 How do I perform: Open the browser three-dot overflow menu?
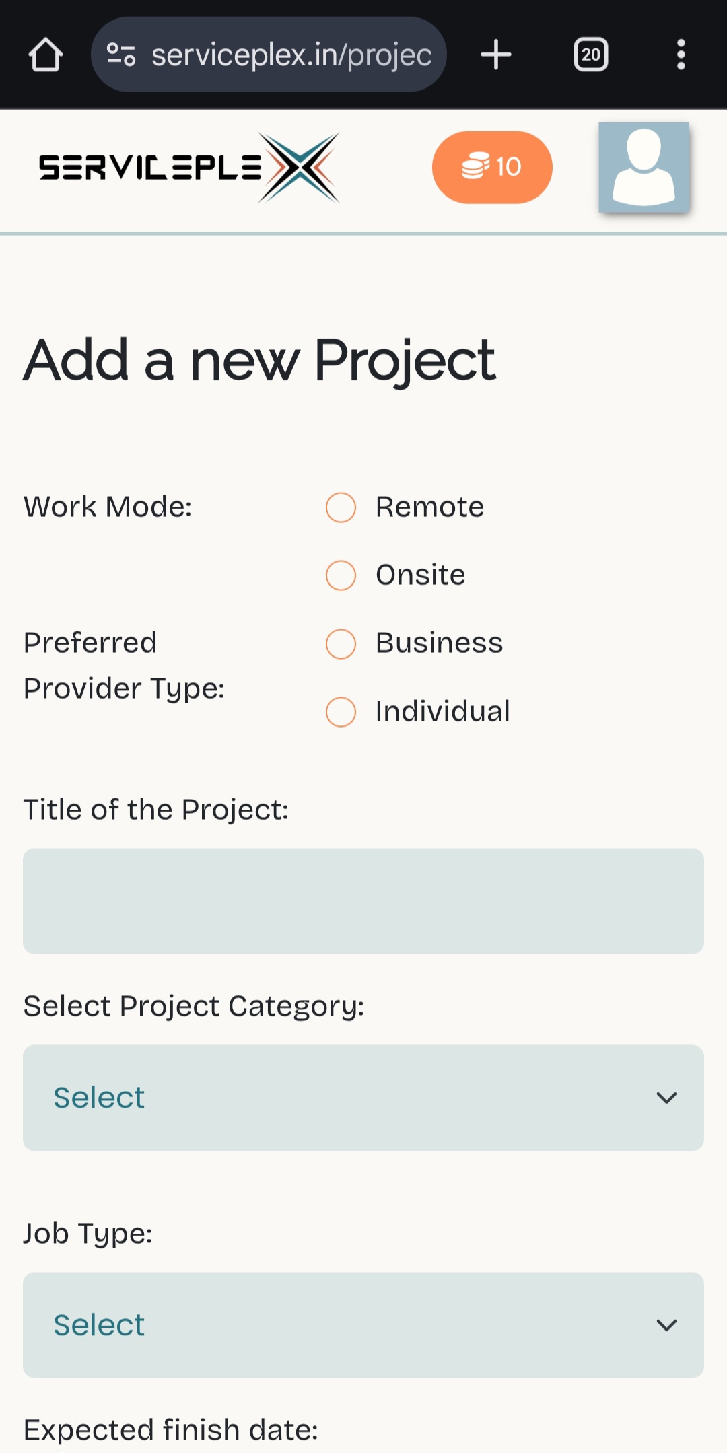tap(681, 55)
